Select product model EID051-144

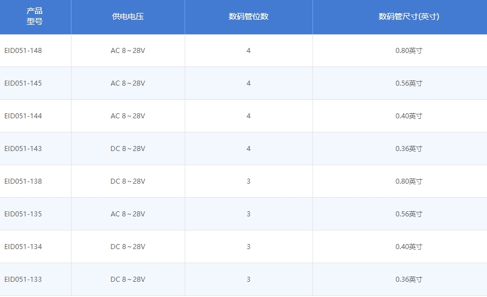(23, 116)
